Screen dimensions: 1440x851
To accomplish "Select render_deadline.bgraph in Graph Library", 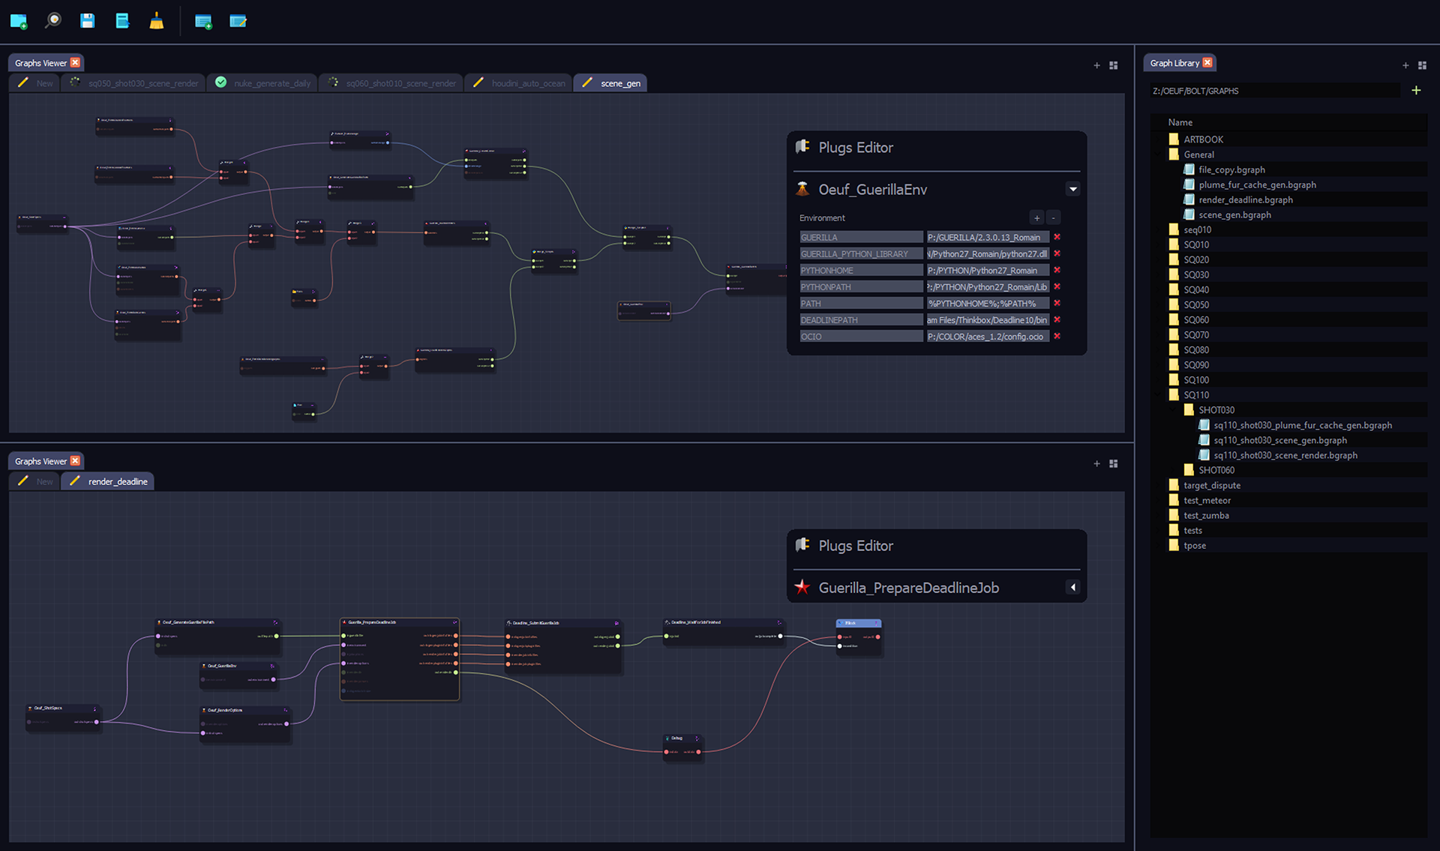I will [1246, 199].
